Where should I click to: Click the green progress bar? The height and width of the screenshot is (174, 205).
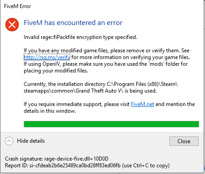(111, 124)
